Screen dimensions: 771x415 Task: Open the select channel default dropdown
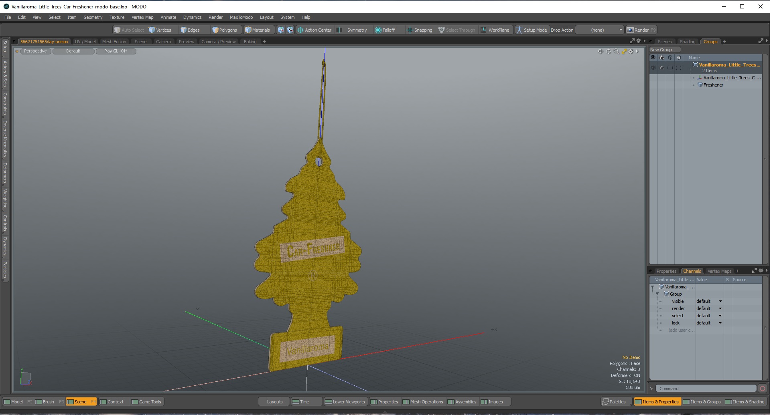click(709, 316)
